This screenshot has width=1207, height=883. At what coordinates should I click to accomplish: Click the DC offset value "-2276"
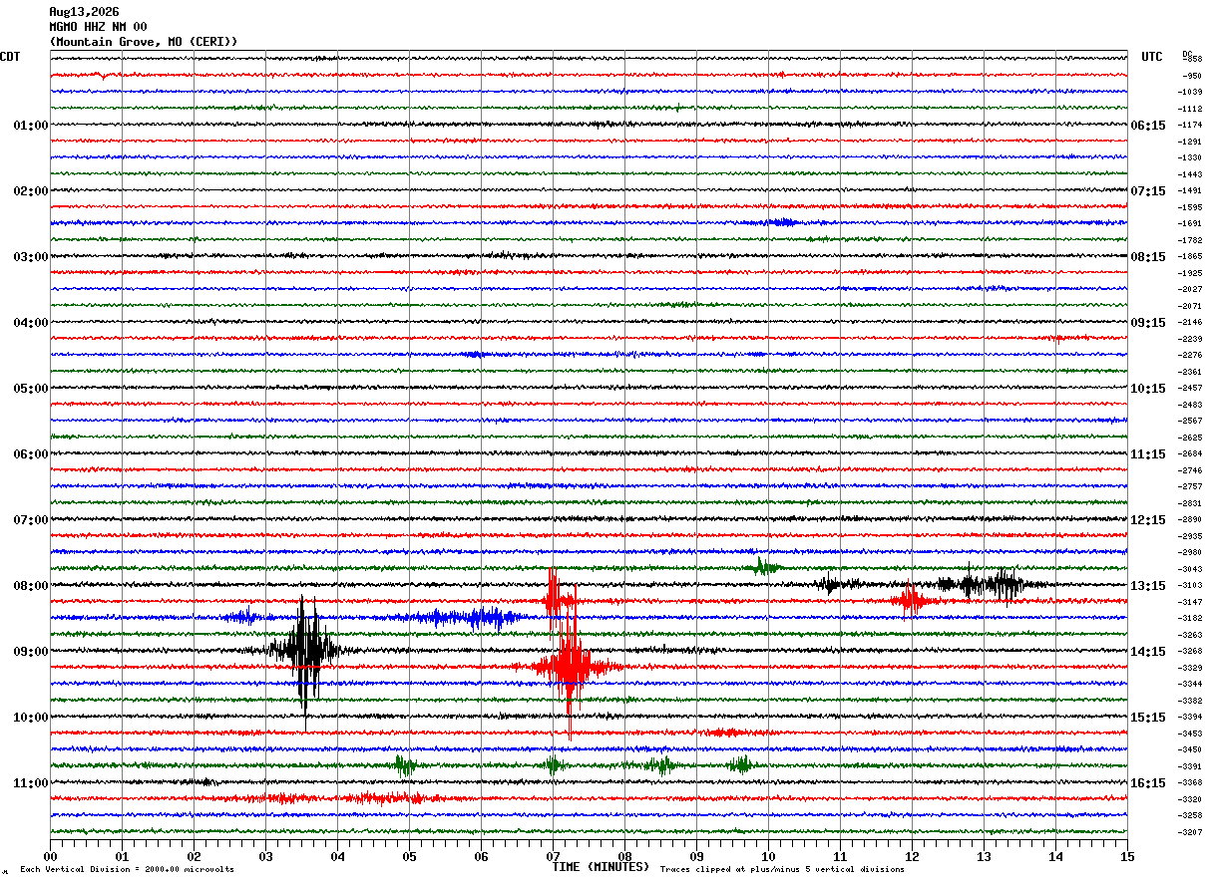pos(1190,356)
